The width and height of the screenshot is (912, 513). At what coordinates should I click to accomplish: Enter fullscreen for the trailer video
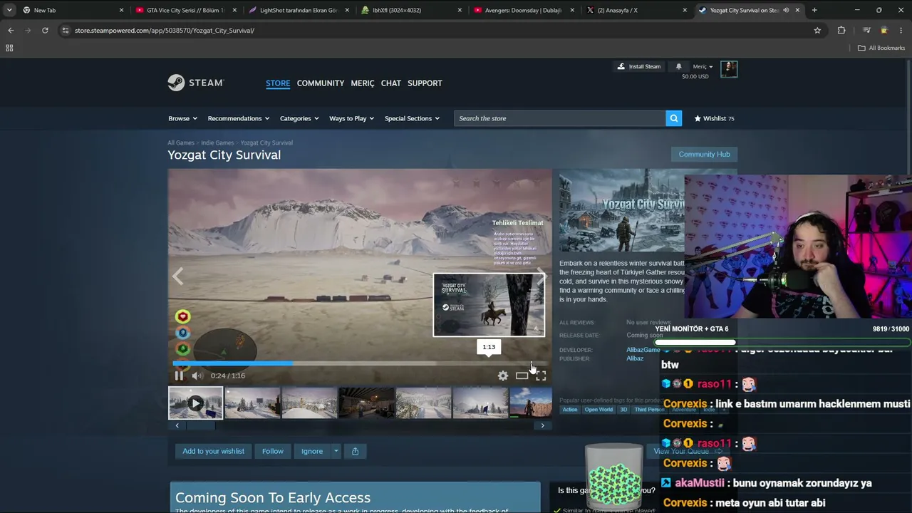coord(541,375)
